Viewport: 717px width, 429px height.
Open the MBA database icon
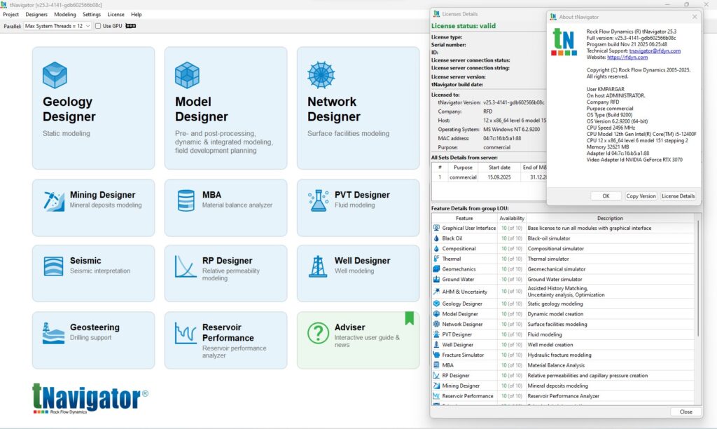[186, 200]
